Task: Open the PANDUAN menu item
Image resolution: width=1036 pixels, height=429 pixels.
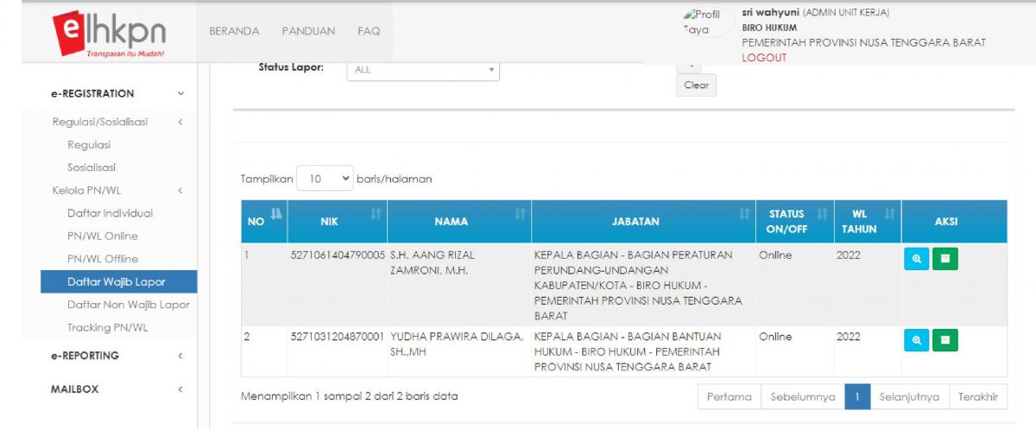Action: 308,31
